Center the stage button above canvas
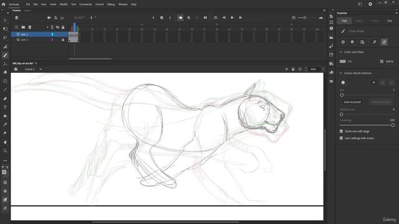The width and height of the screenshot is (399, 224). point(287,69)
